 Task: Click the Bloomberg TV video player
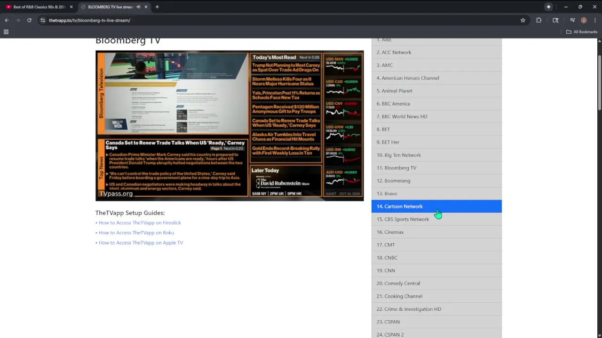pyautogui.click(x=230, y=125)
